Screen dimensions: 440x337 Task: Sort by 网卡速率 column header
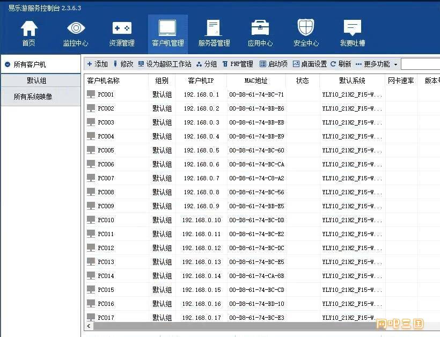coord(401,81)
